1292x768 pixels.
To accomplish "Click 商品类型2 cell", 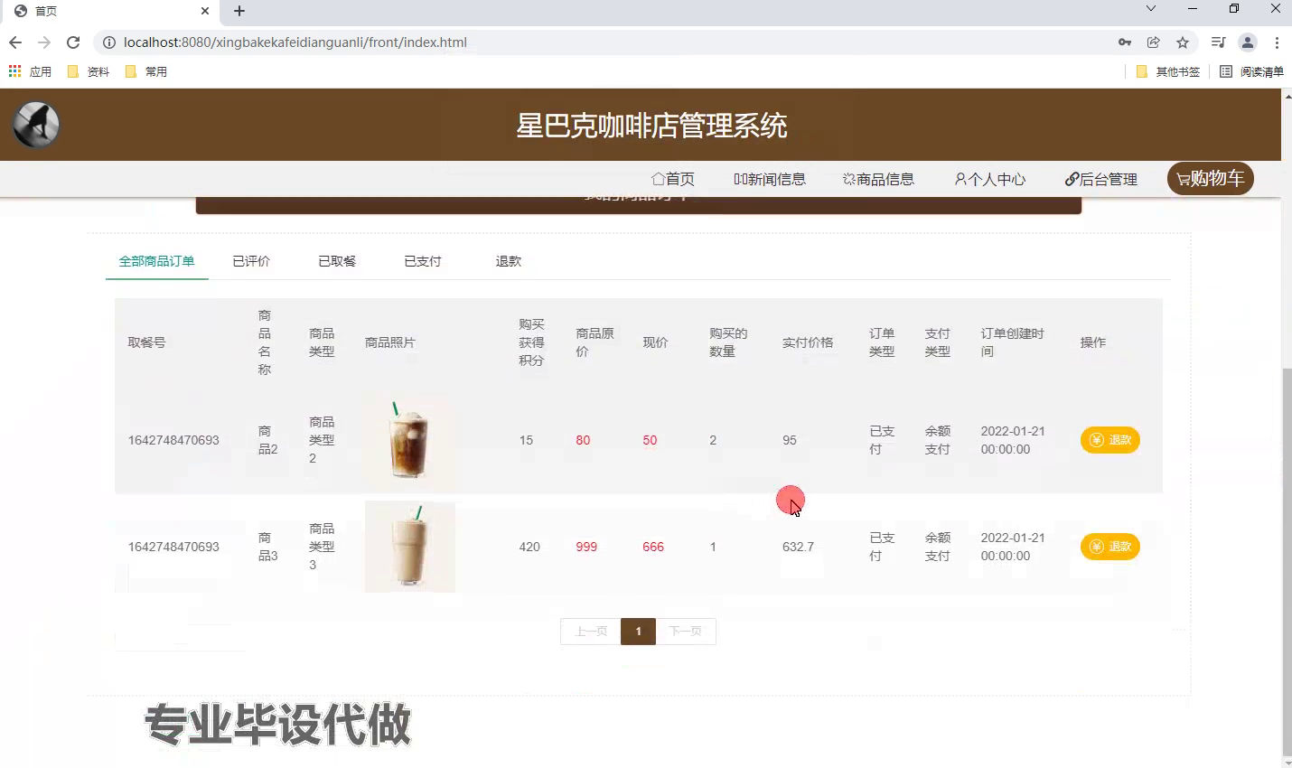I will [x=322, y=440].
